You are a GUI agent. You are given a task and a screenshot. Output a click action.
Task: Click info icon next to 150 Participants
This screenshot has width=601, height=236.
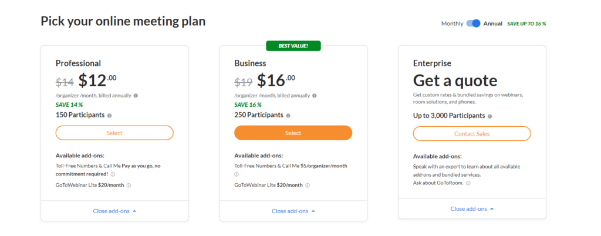pyautogui.click(x=110, y=115)
